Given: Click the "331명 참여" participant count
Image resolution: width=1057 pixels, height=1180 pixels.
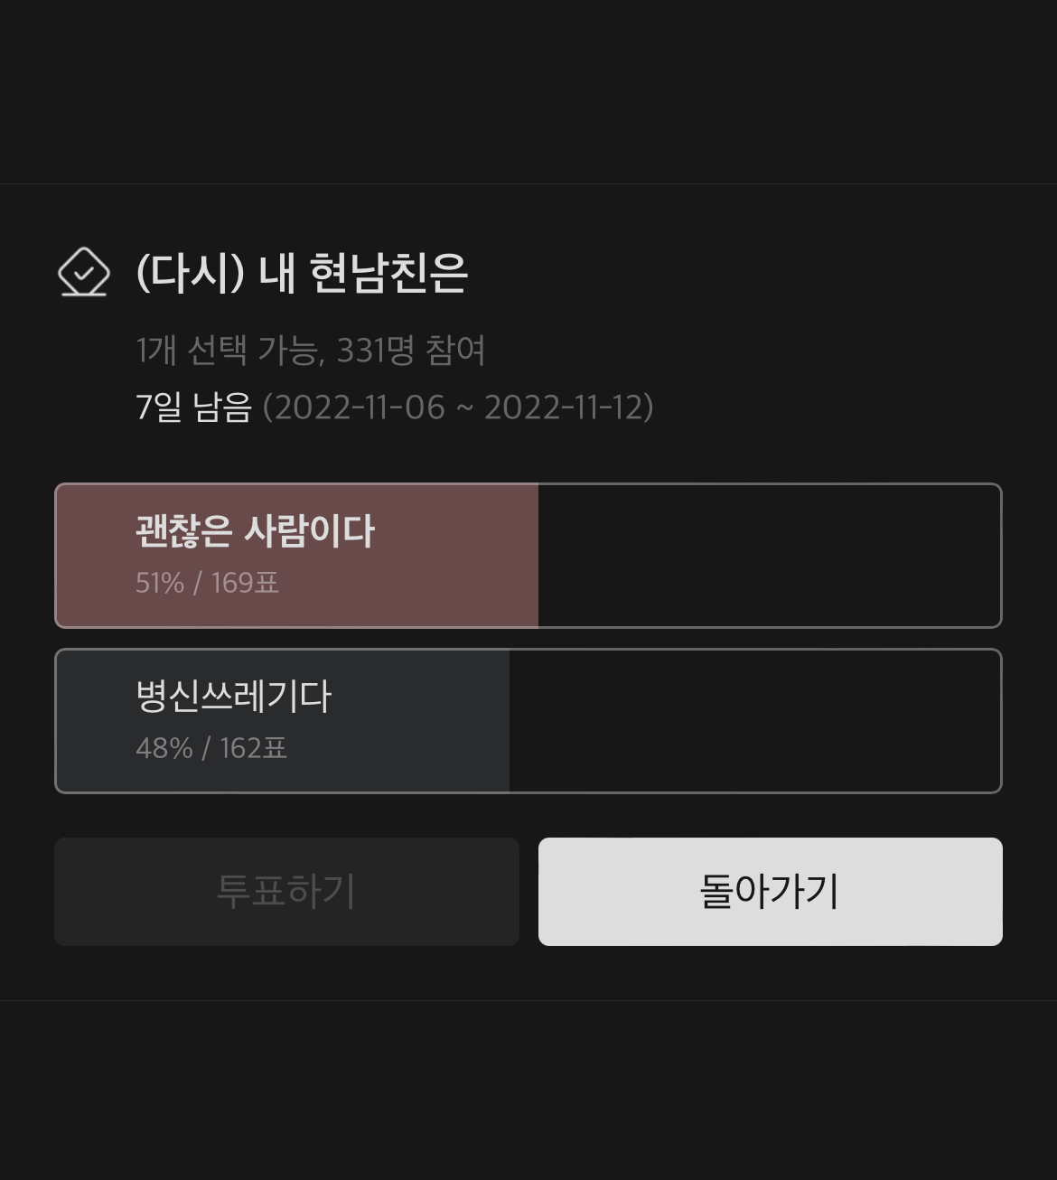Looking at the screenshot, I should pos(410,351).
